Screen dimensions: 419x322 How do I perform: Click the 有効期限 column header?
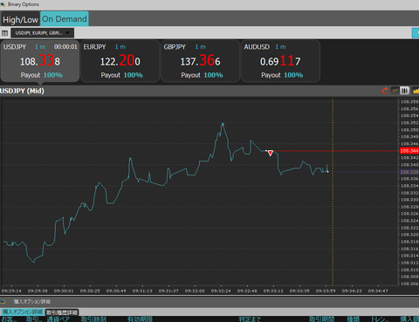click(140, 319)
